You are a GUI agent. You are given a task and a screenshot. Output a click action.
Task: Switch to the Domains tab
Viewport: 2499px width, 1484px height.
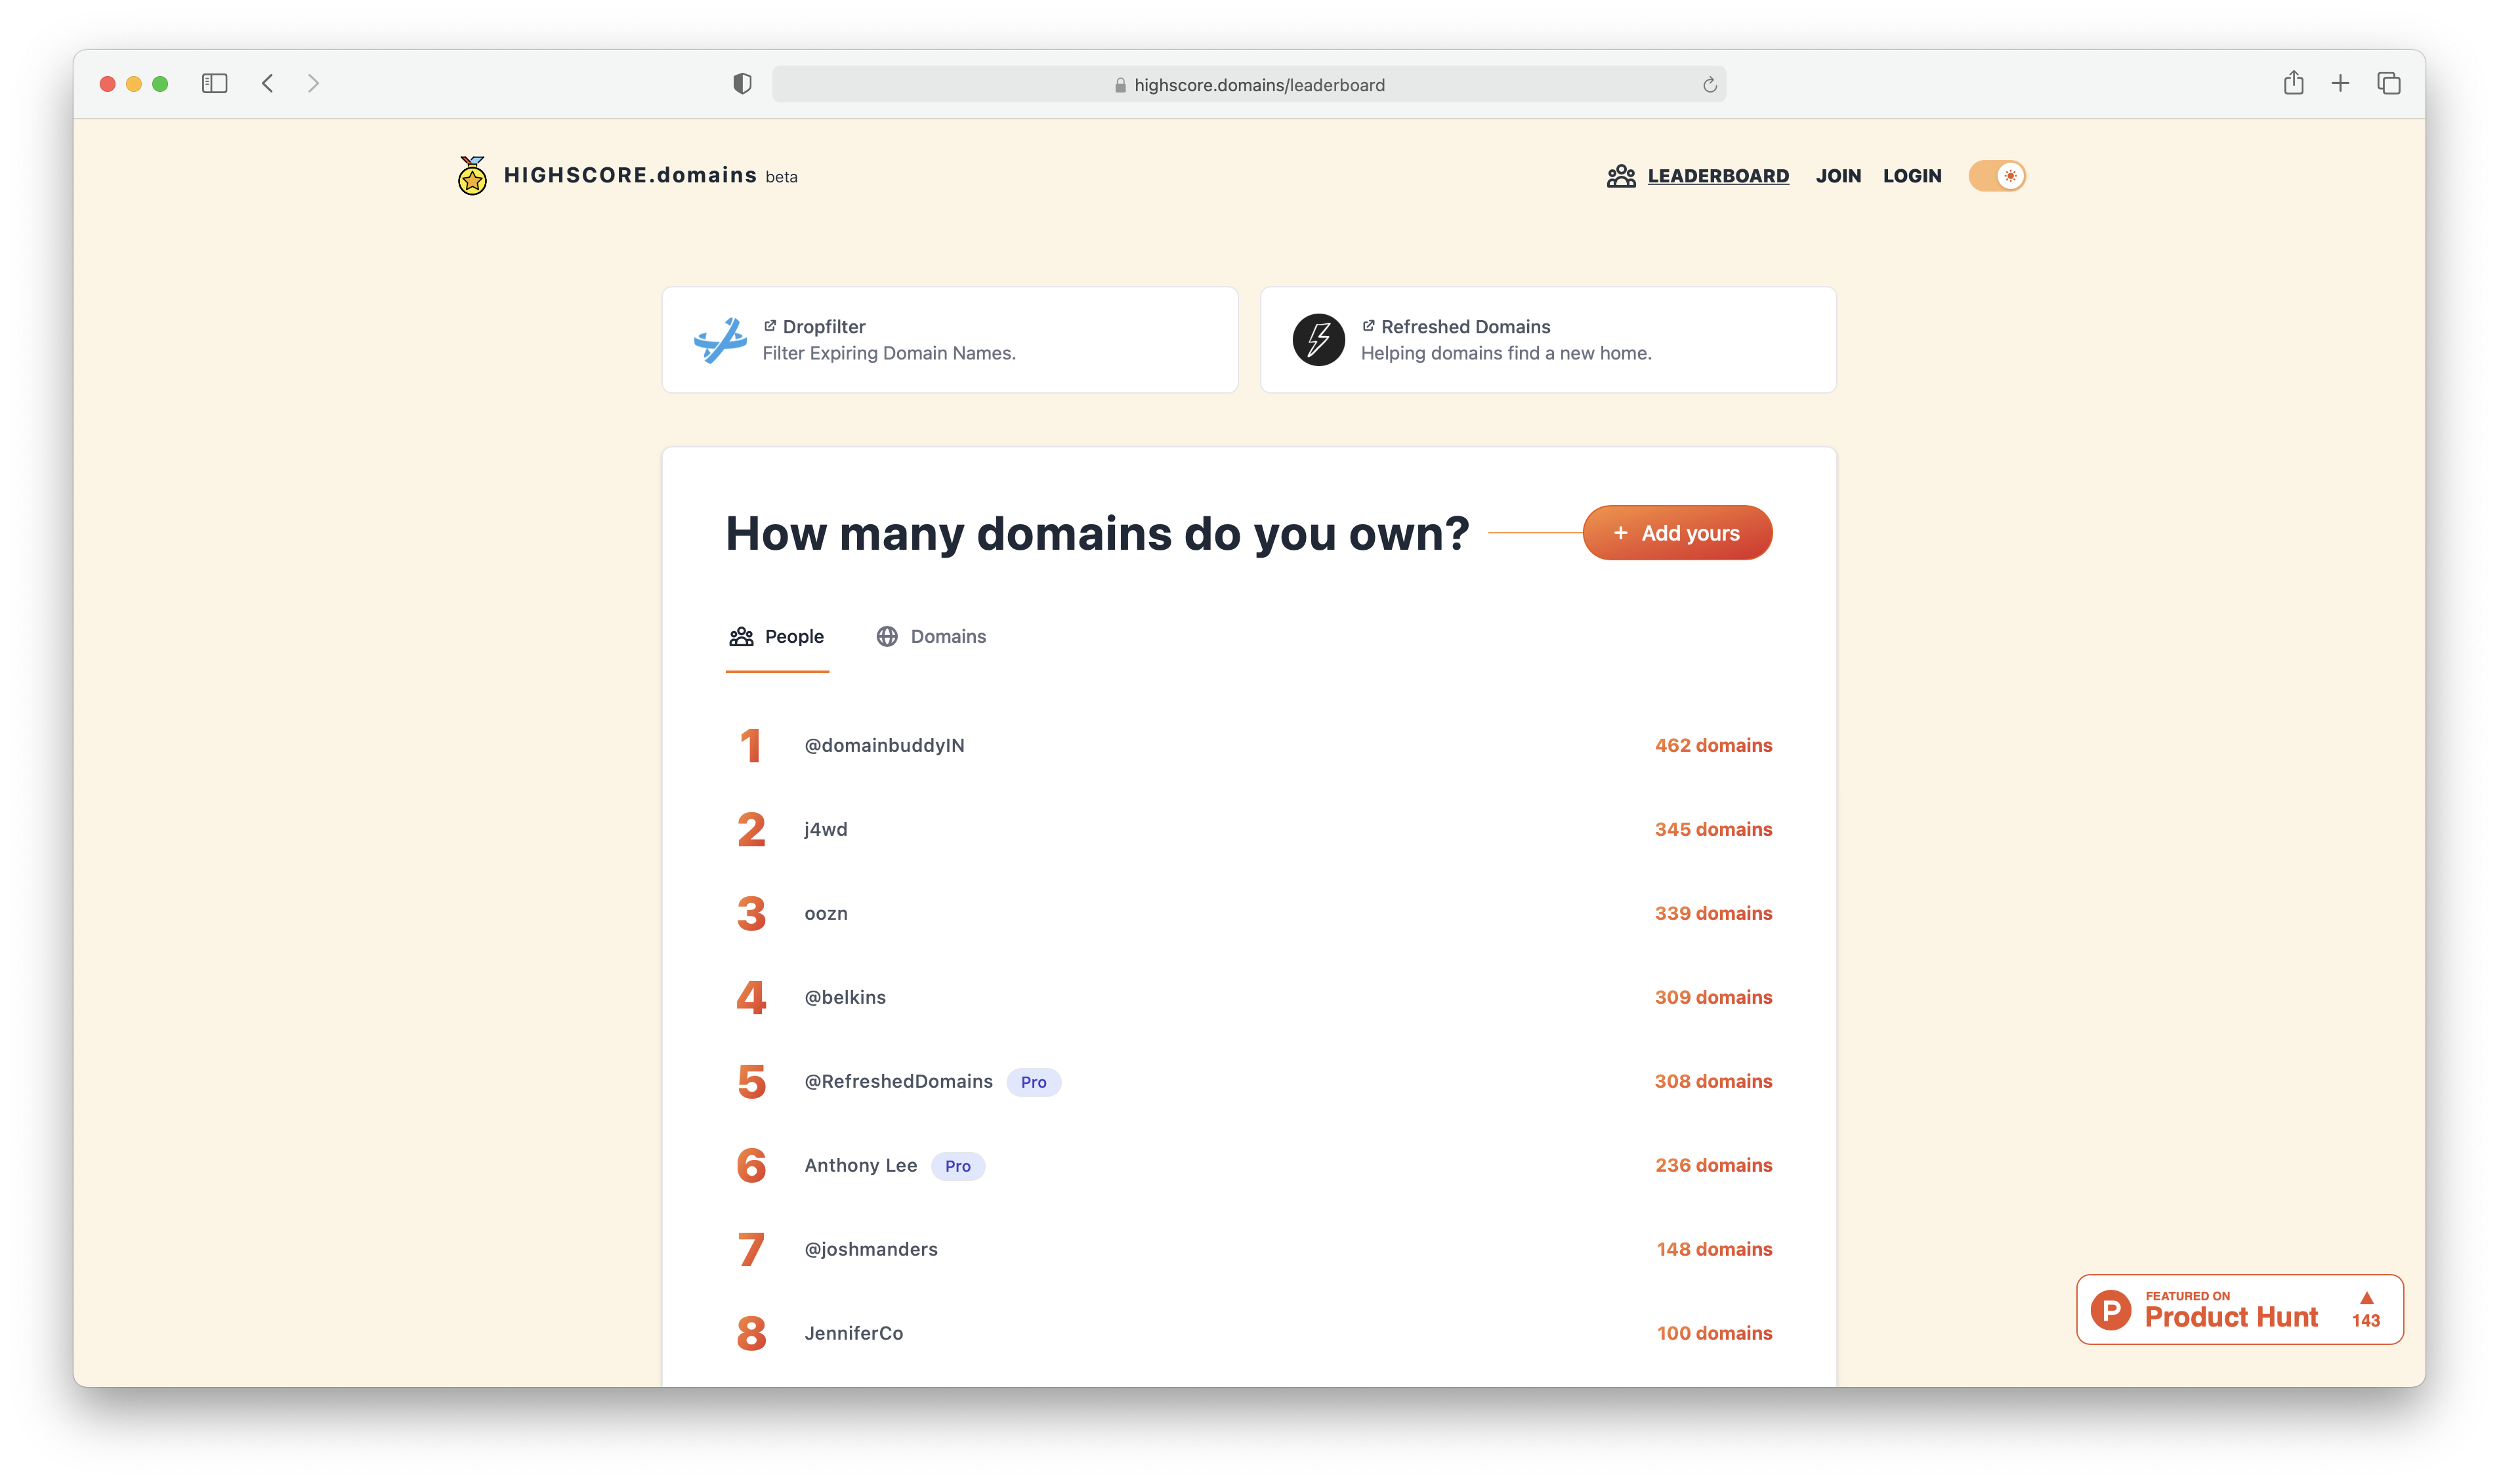tap(931, 637)
